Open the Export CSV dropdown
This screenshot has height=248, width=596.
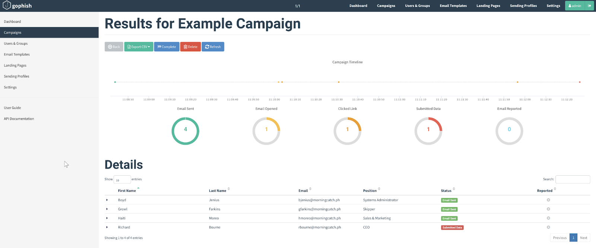coord(139,47)
